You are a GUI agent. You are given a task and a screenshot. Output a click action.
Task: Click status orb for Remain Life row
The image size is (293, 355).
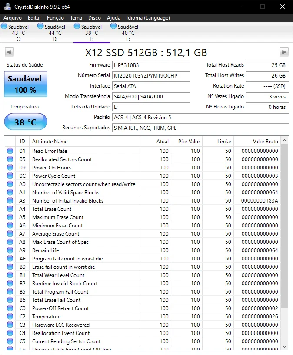pyautogui.click(x=10, y=250)
